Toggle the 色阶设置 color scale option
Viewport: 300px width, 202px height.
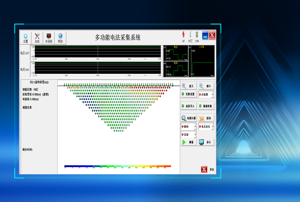tap(189, 95)
